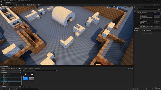Toggle the Outliner visibility column header eye
161x90 pixels.
click(x=135, y=11)
